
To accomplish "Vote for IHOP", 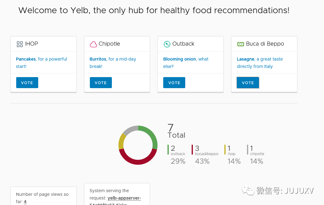I will [27, 83].
